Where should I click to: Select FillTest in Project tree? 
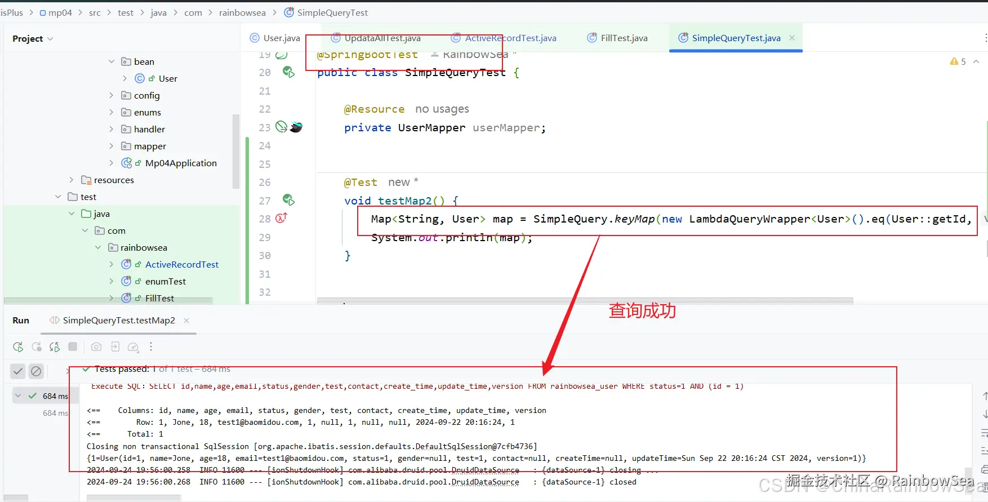(x=159, y=298)
